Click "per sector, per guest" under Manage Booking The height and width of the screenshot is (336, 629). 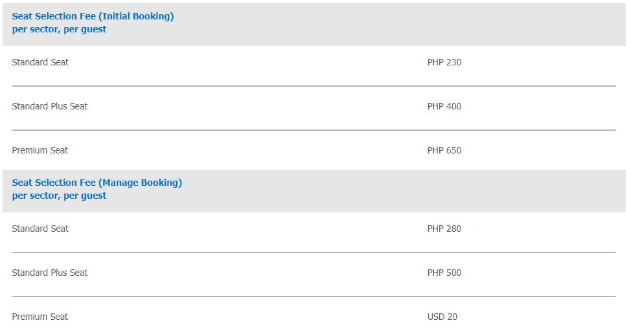(59, 196)
